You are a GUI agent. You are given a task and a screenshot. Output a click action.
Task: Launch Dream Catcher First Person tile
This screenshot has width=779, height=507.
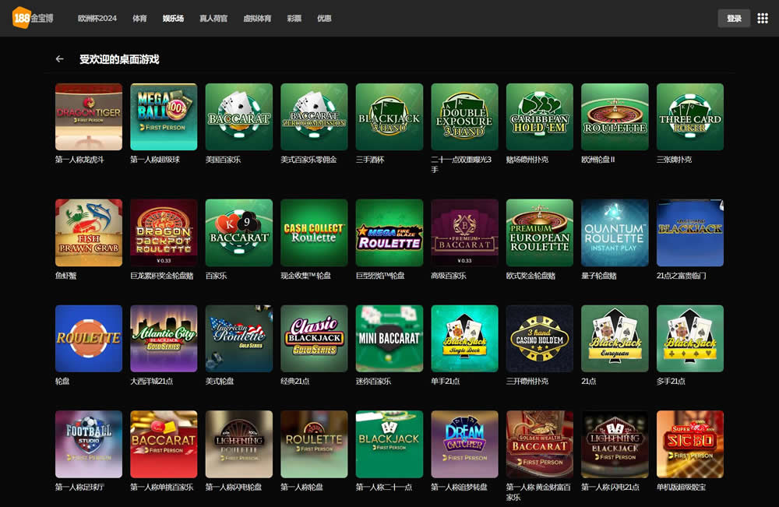point(464,445)
